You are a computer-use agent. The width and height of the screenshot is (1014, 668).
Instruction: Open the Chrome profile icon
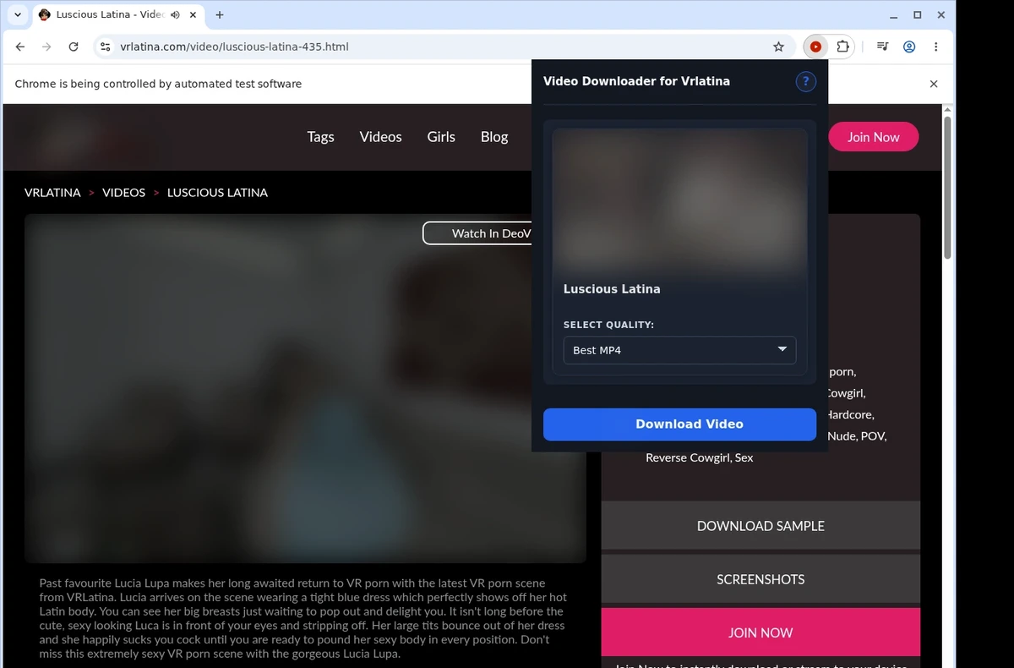click(x=909, y=47)
